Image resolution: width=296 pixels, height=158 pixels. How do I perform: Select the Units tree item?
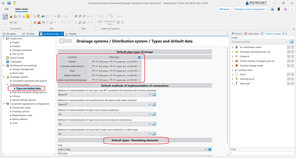point(15,123)
